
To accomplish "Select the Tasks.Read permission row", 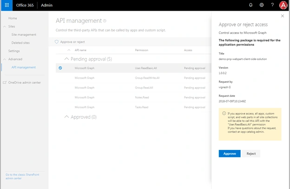I will click(x=133, y=107).
